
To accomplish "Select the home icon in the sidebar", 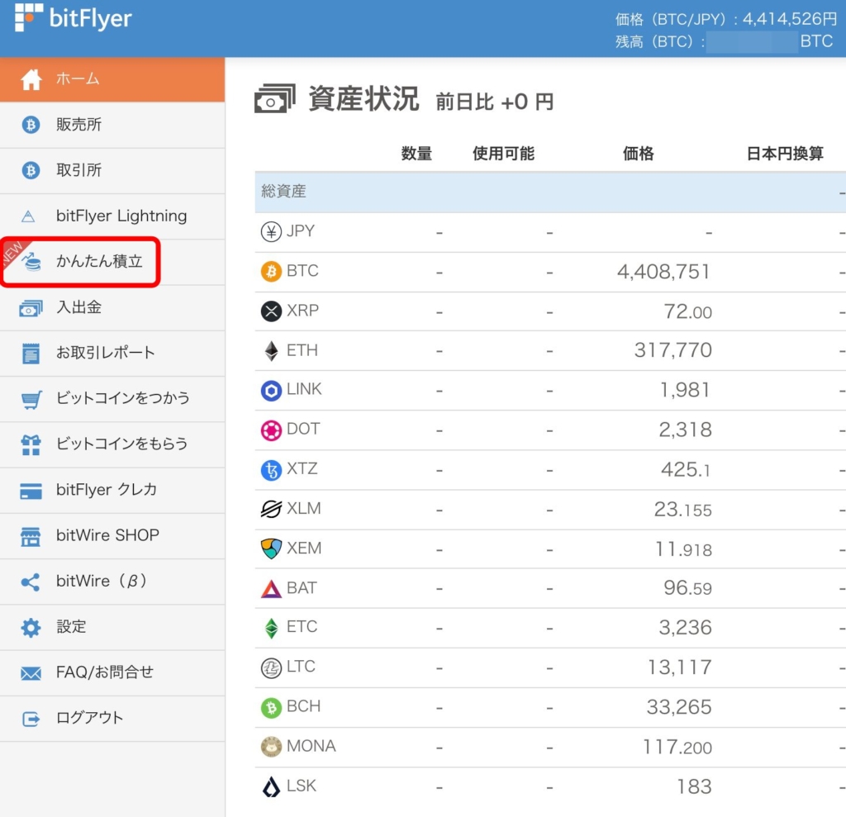I will pyautogui.click(x=31, y=78).
